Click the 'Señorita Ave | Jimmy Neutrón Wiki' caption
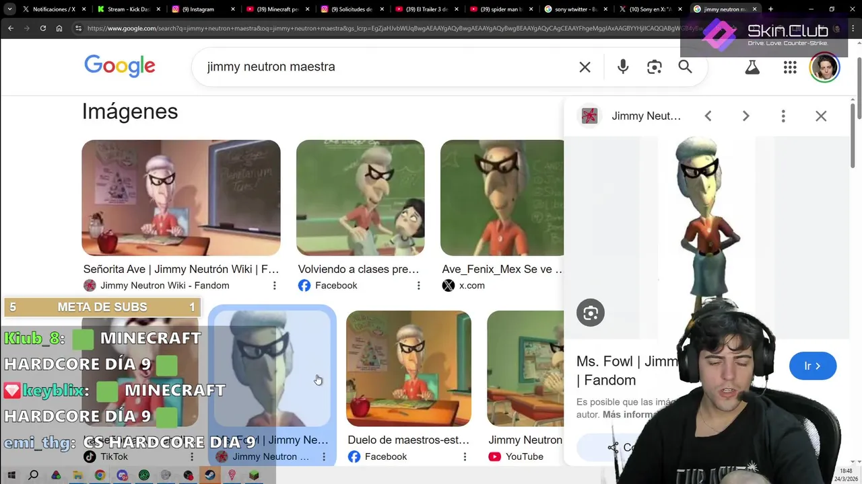 tap(181, 269)
